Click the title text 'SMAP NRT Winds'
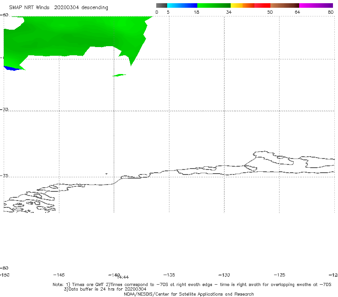This screenshot has height=297, width=338. tap(29, 8)
